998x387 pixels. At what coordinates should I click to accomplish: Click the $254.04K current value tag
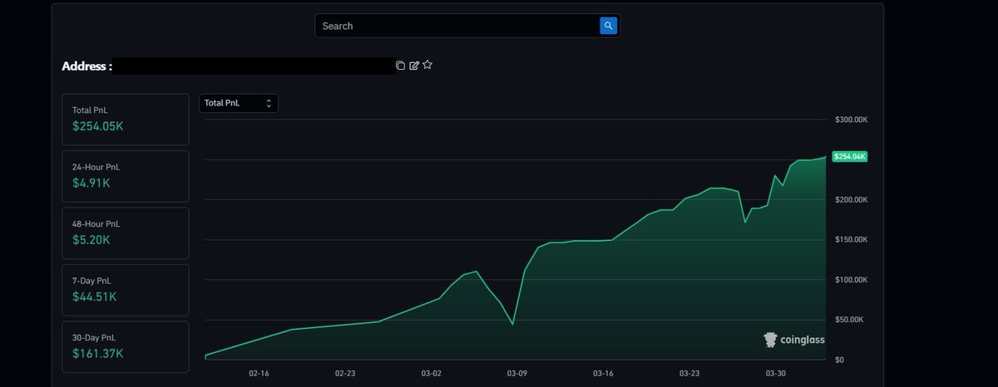coord(850,156)
